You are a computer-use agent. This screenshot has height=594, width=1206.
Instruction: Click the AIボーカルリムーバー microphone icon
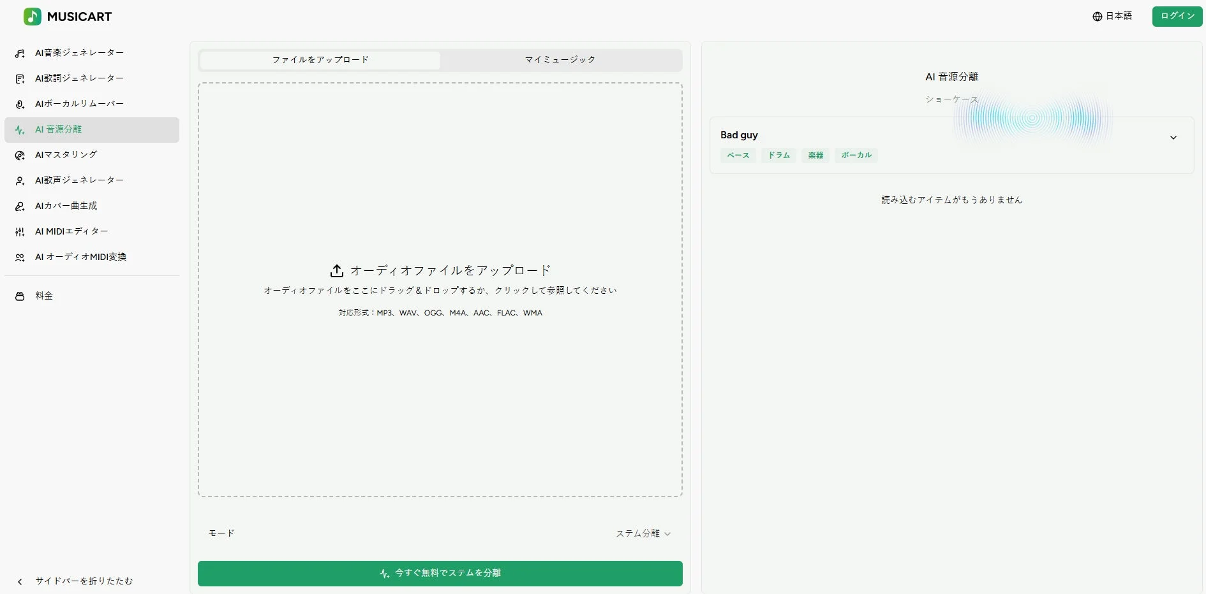tap(19, 104)
